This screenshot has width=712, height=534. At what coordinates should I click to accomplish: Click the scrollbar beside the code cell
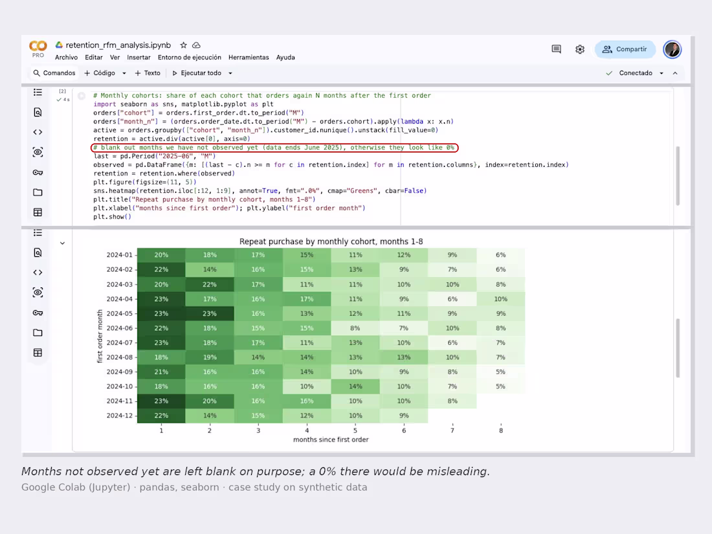pos(678,175)
